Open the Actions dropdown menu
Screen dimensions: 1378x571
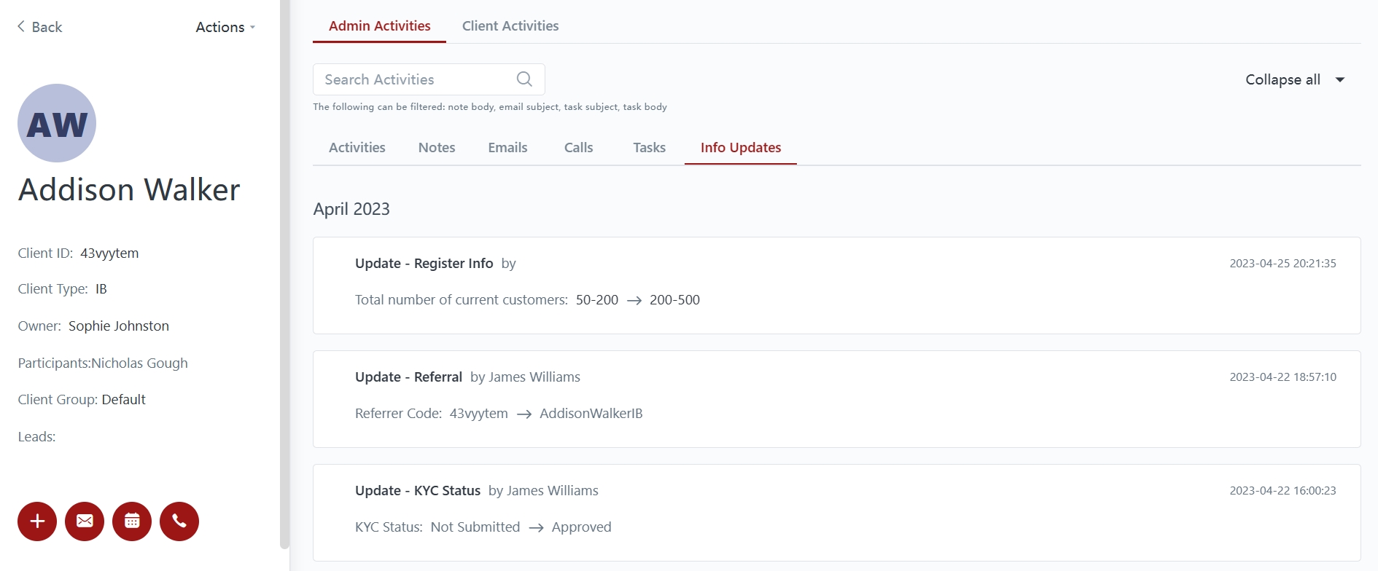(x=225, y=27)
